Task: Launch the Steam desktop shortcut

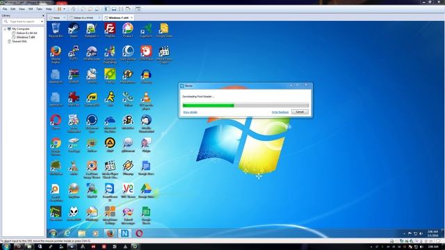Action: [74, 31]
